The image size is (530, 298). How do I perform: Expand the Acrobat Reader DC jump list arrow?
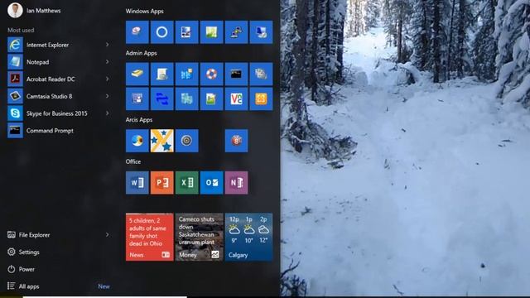point(107,79)
